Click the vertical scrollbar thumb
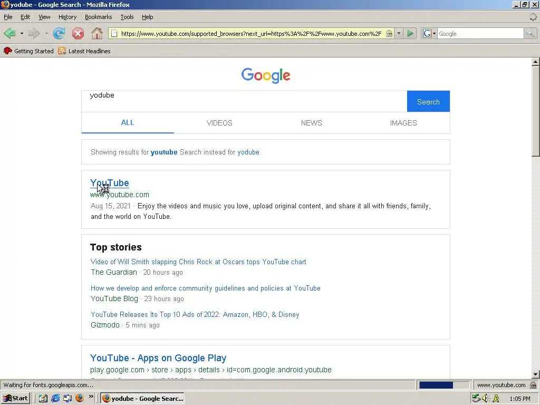This screenshot has width=540, height=405. tap(535, 111)
